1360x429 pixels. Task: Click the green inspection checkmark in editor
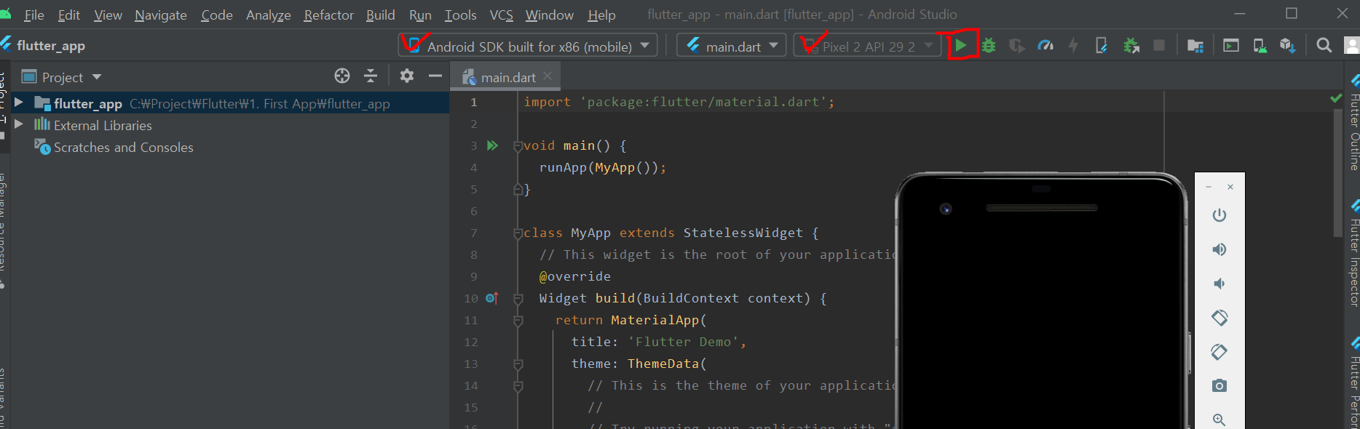click(x=1336, y=97)
